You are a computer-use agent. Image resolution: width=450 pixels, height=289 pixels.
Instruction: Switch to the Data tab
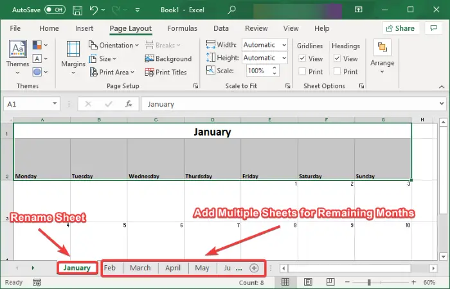221,28
